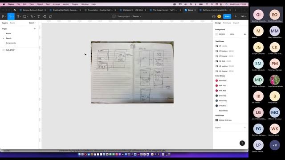The image size is (285, 160).
Task: Collapse pages list via Sketch dropdown
Action: pyautogui.click(x=32, y=23)
